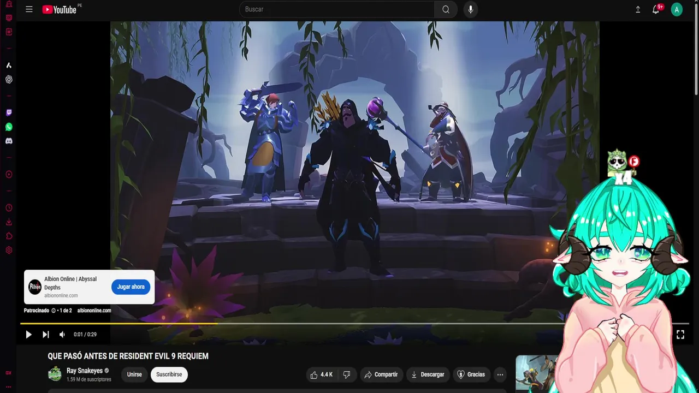Open browsing history from the sidebar clock
The width and height of the screenshot is (699, 393).
[9, 208]
